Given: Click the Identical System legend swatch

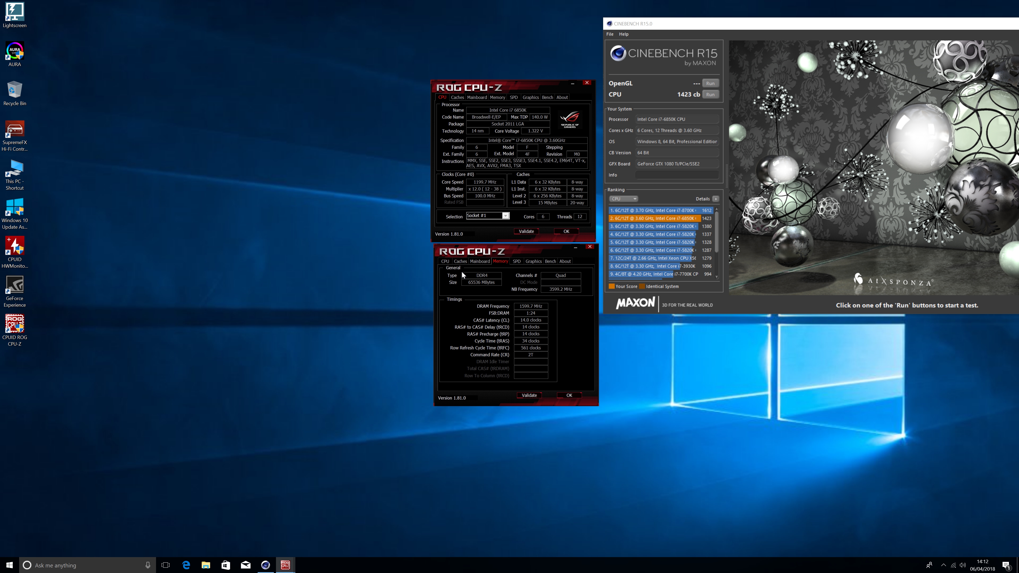Looking at the screenshot, I should pyautogui.click(x=642, y=286).
